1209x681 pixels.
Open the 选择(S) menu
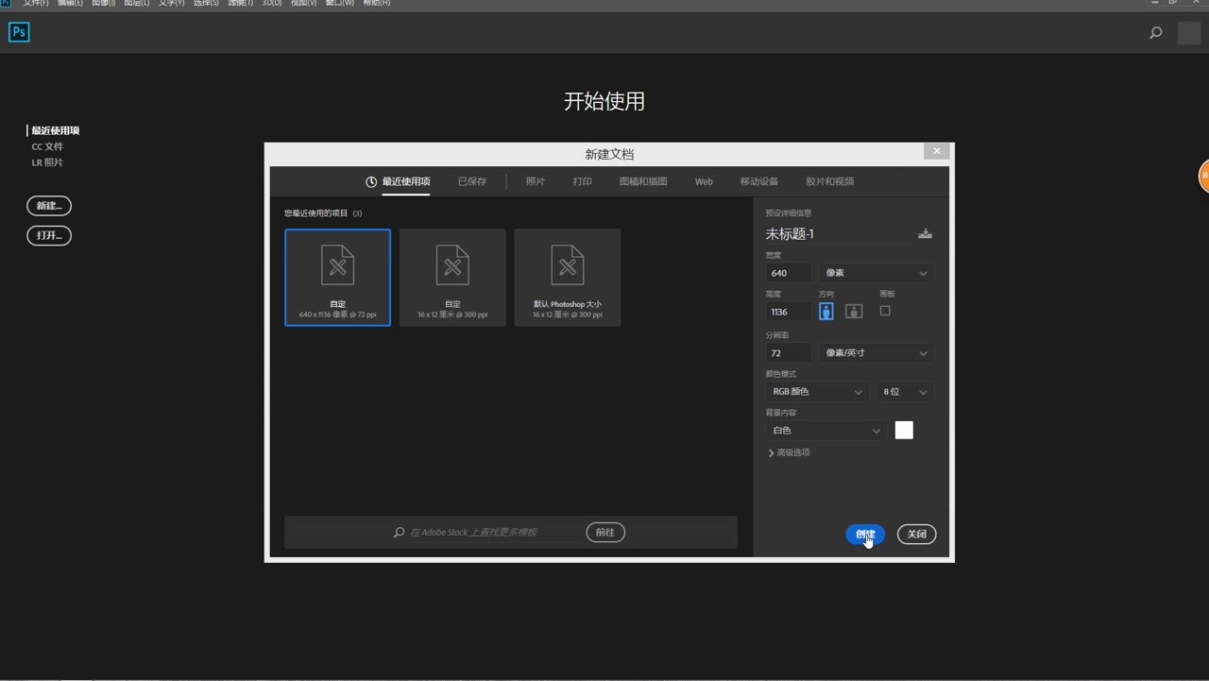coord(206,4)
